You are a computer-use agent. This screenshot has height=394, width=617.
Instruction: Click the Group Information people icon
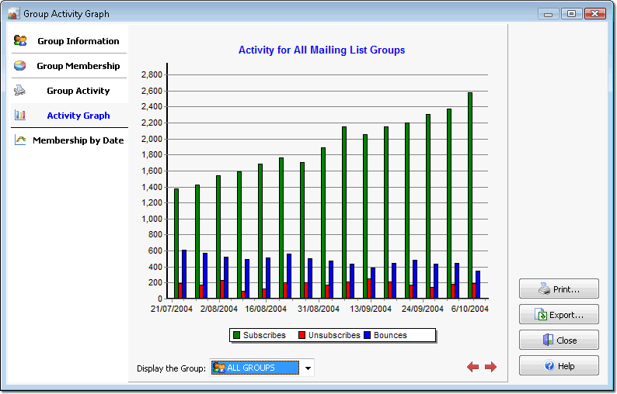20,40
